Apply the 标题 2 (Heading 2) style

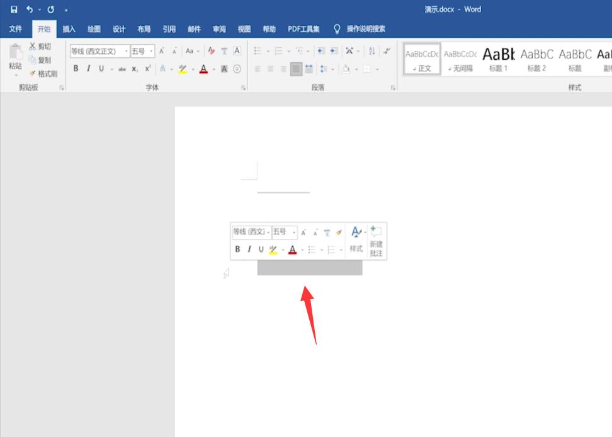coord(536,59)
